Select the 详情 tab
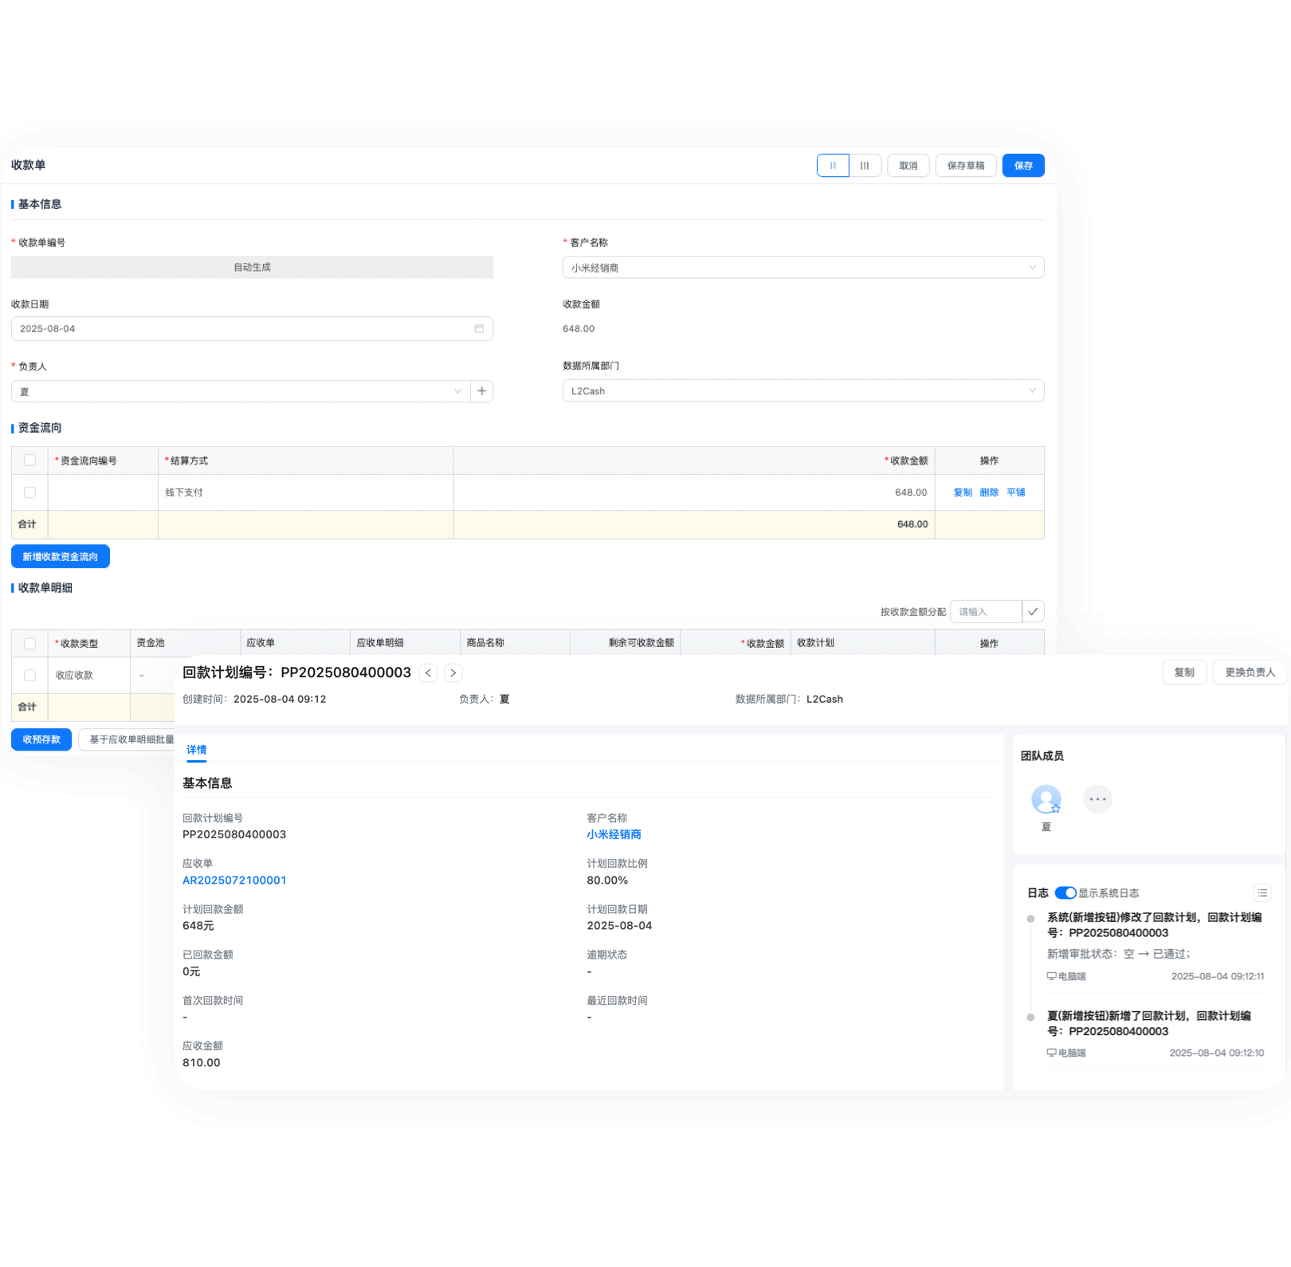The image size is (1291, 1267). 196,750
